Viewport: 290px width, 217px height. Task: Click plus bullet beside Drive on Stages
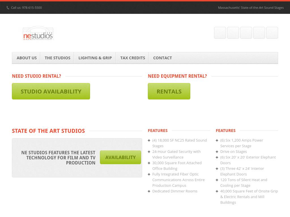coord(217,152)
